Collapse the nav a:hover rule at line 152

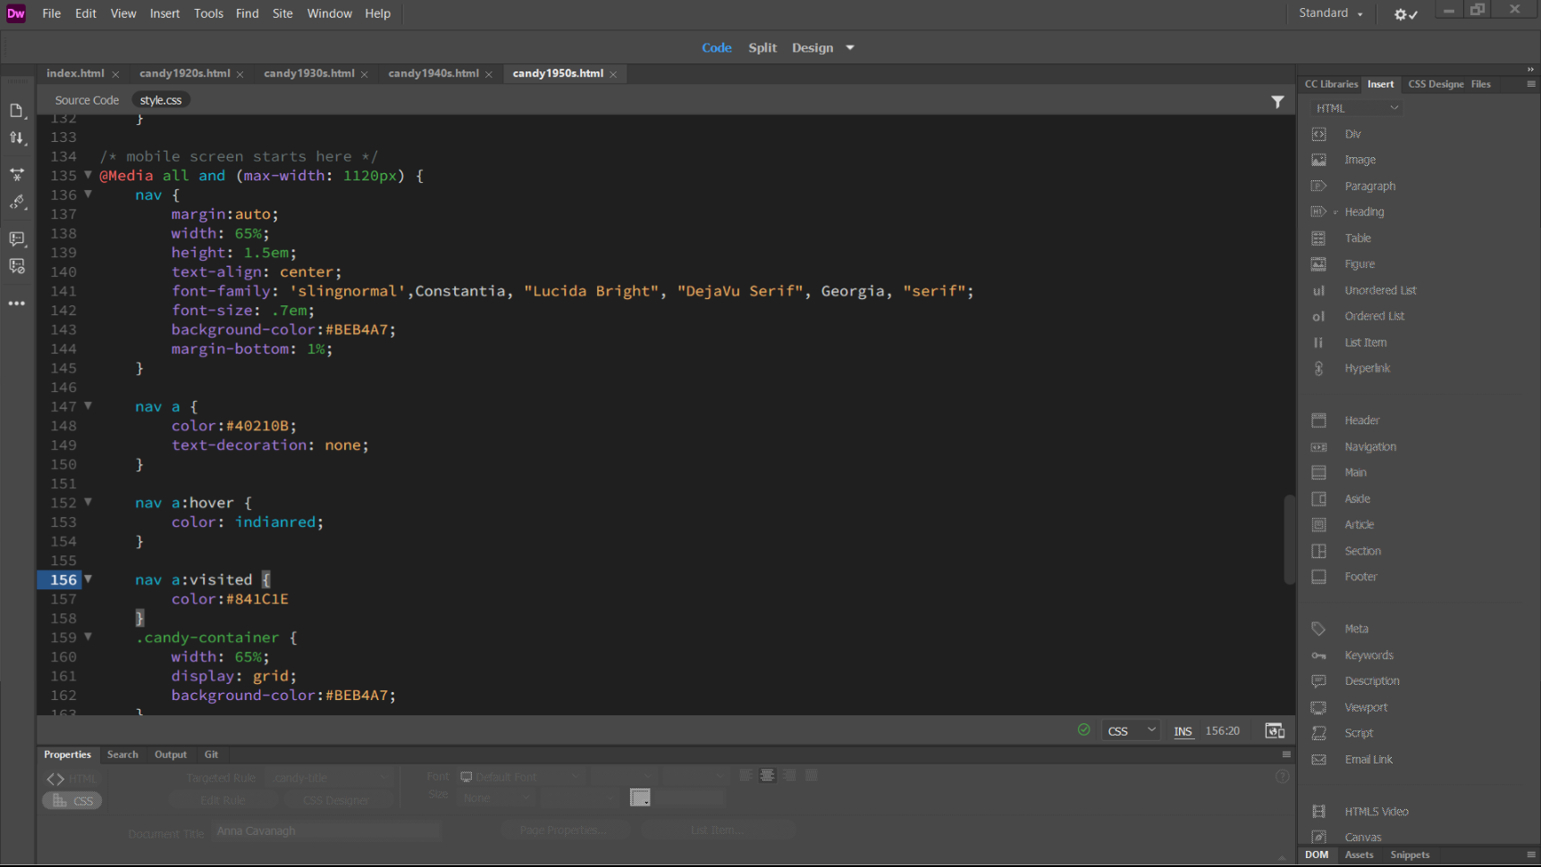pos(88,502)
